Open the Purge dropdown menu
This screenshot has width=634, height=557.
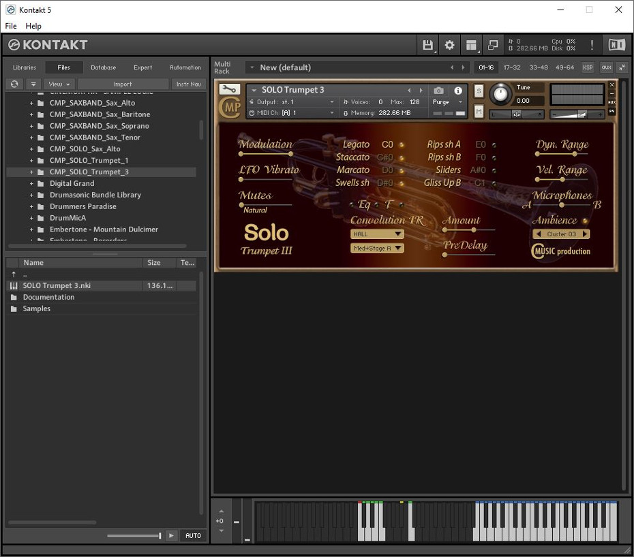447,101
